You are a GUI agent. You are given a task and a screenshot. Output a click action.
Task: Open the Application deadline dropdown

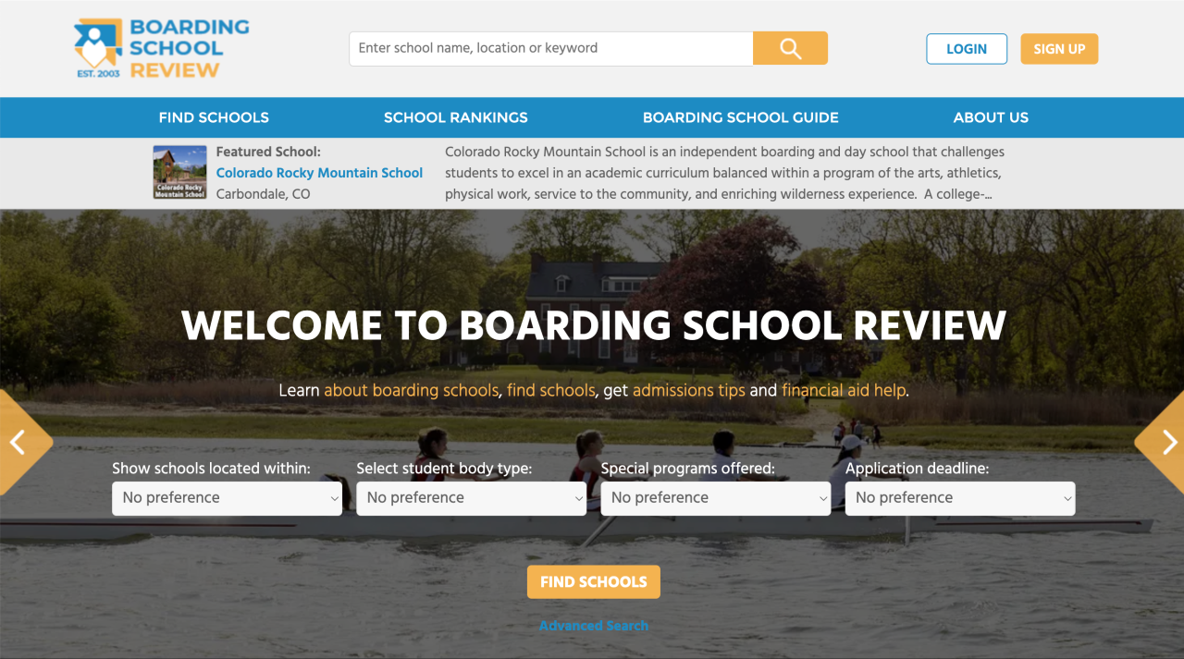[959, 498]
